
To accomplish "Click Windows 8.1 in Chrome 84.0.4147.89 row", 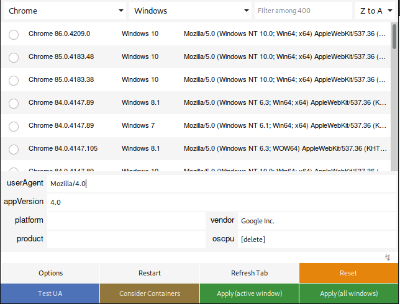I will (140, 102).
